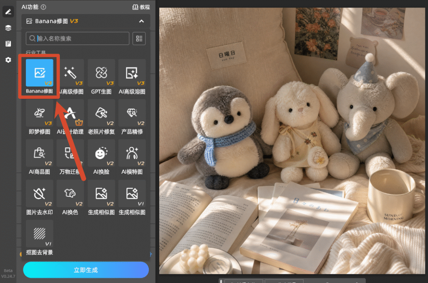The width and height of the screenshot is (428, 283).
Task: Click the 输入名称搜索 search field
Action: click(77, 39)
